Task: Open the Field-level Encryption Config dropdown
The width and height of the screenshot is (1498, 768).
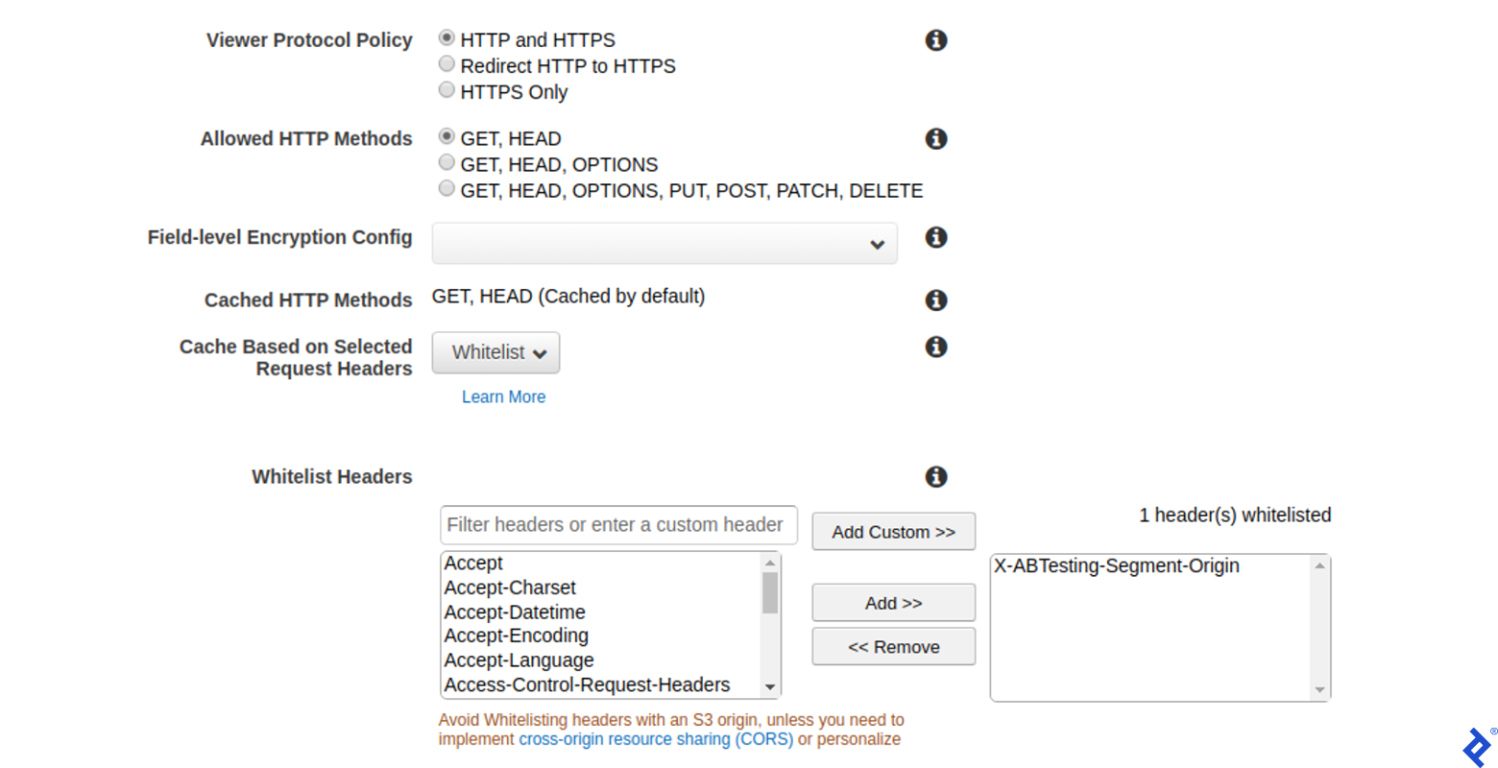Action: pos(664,243)
